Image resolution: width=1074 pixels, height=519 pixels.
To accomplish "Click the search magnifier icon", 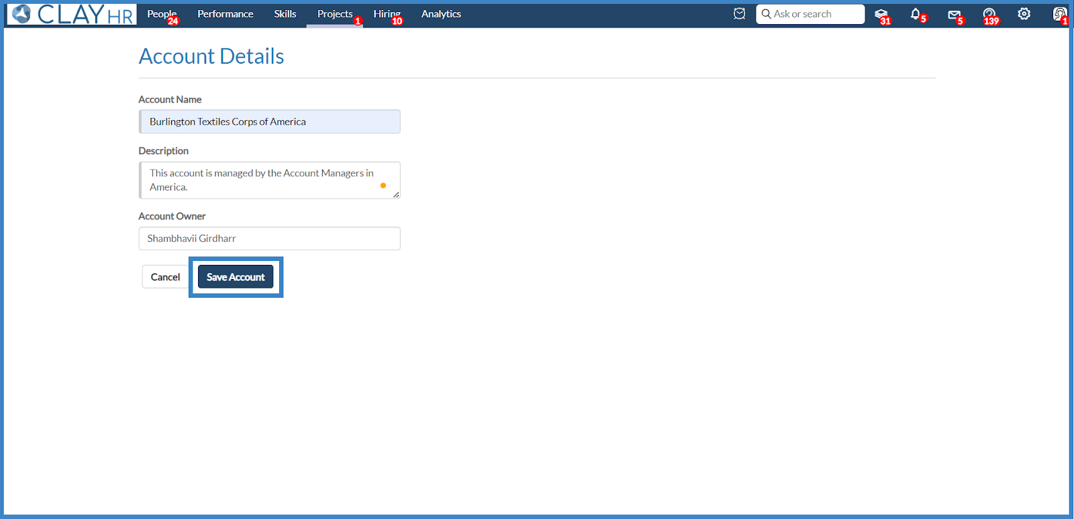I will tap(766, 14).
